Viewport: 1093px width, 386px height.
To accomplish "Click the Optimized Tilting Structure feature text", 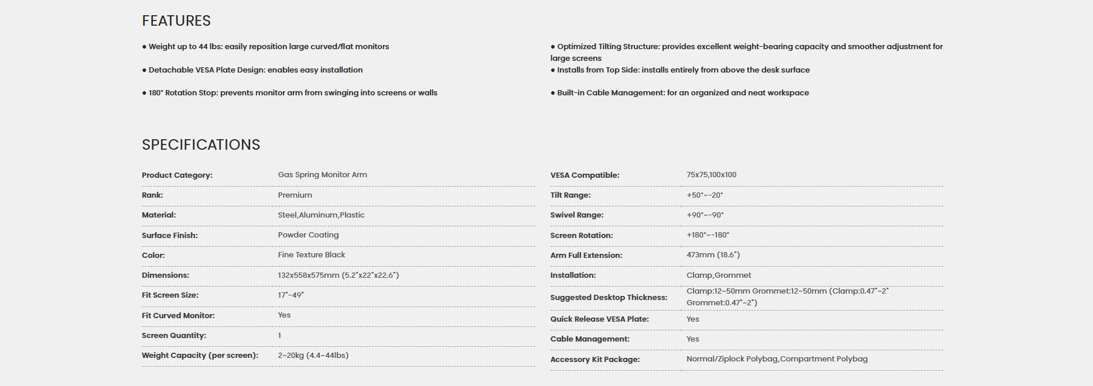I will pyautogui.click(x=747, y=52).
